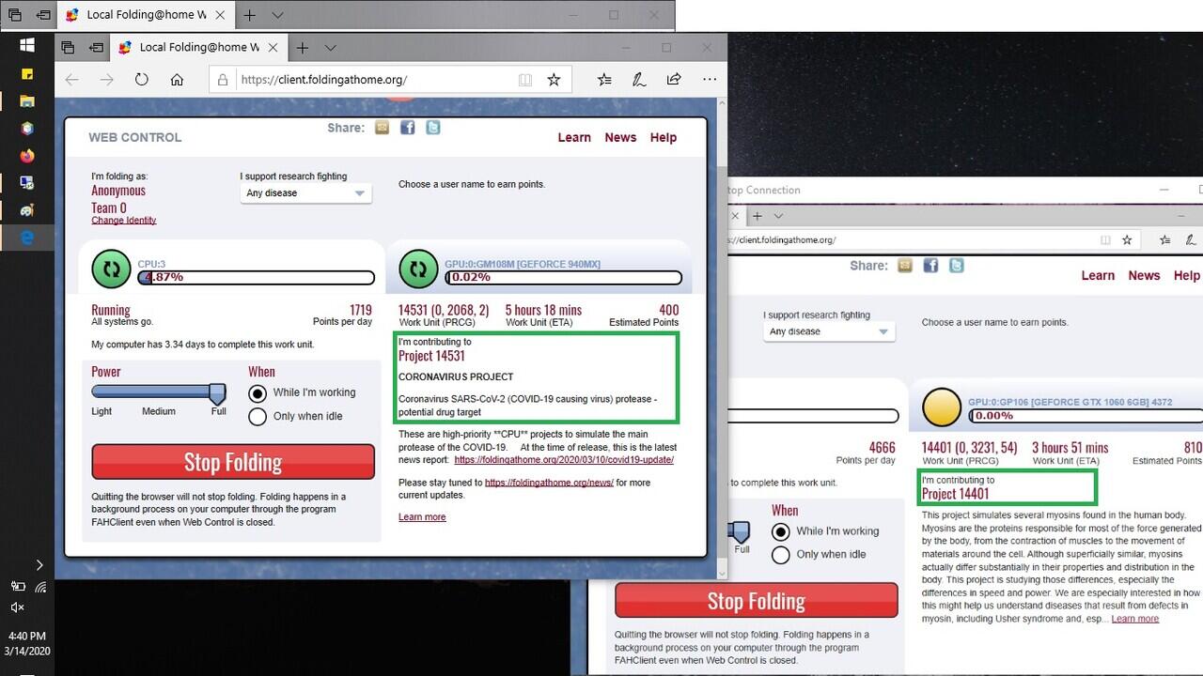Select Local Folding@home tab in front Edge
The width and height of the screenshot is (1203, 676).
(x=196, y=47)
